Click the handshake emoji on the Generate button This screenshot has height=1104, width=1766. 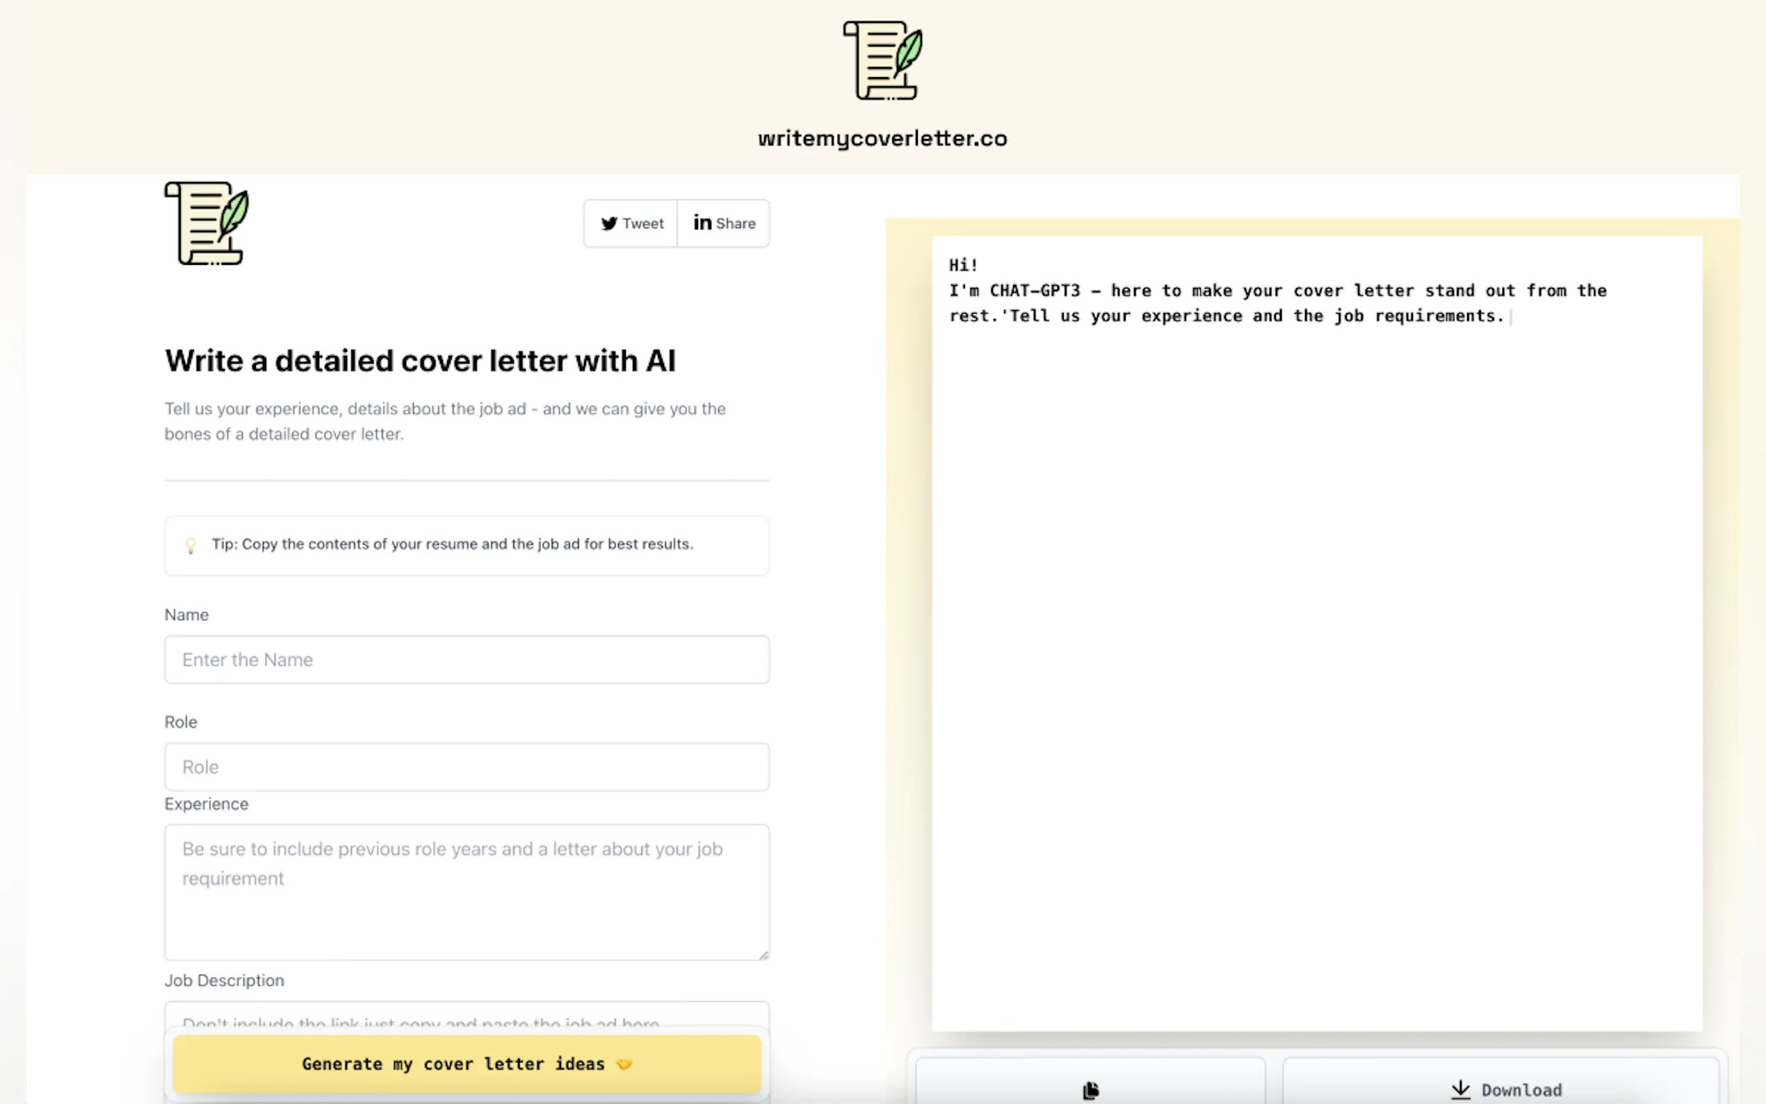(624, 1064)
